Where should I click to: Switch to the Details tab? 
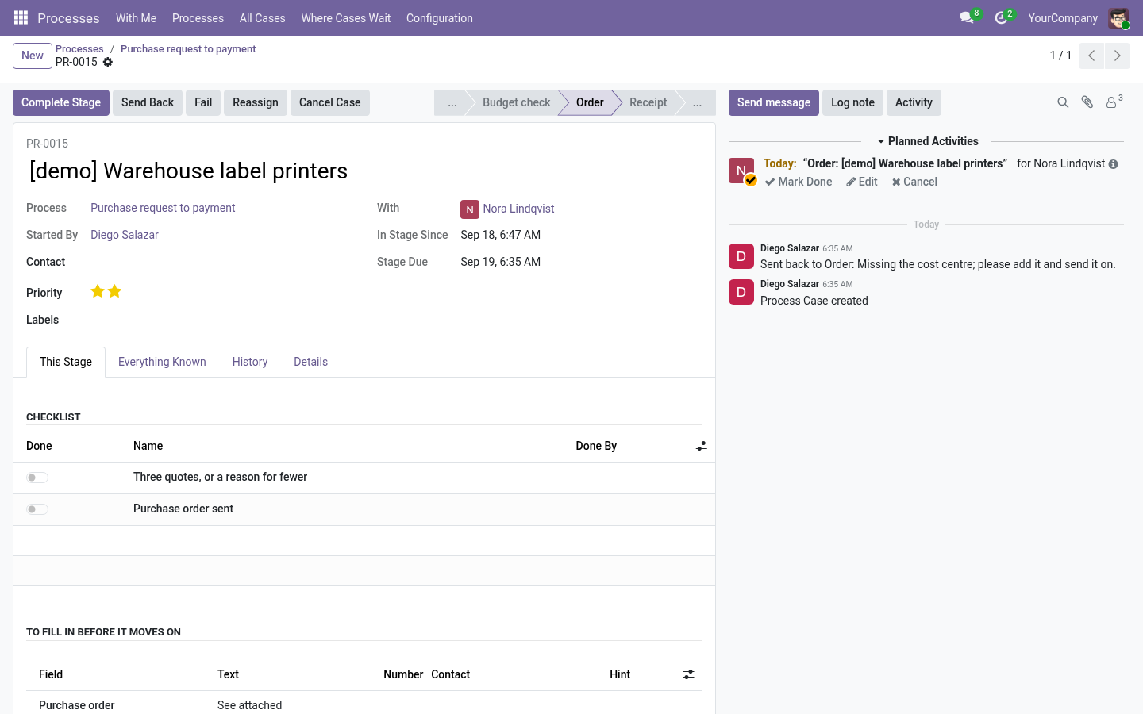click(x=310, y=362)
